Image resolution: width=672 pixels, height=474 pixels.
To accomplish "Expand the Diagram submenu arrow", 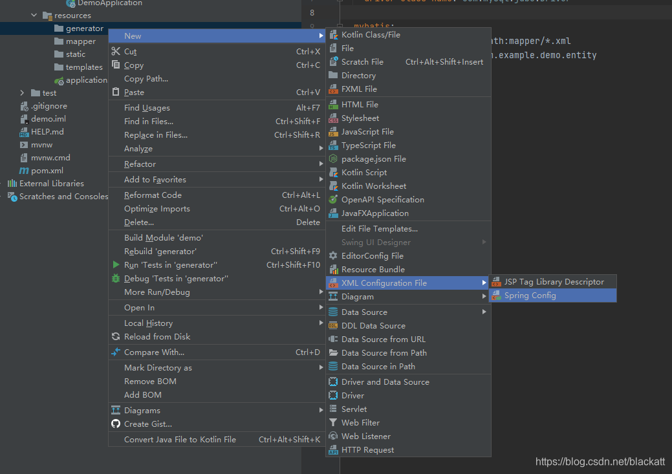I will click(x=484, y=297).
